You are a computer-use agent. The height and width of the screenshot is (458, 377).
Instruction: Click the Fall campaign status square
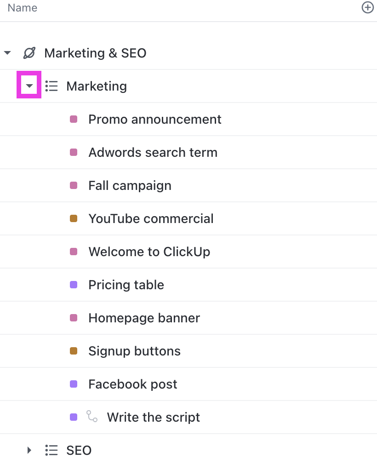(x=74, y=186)
